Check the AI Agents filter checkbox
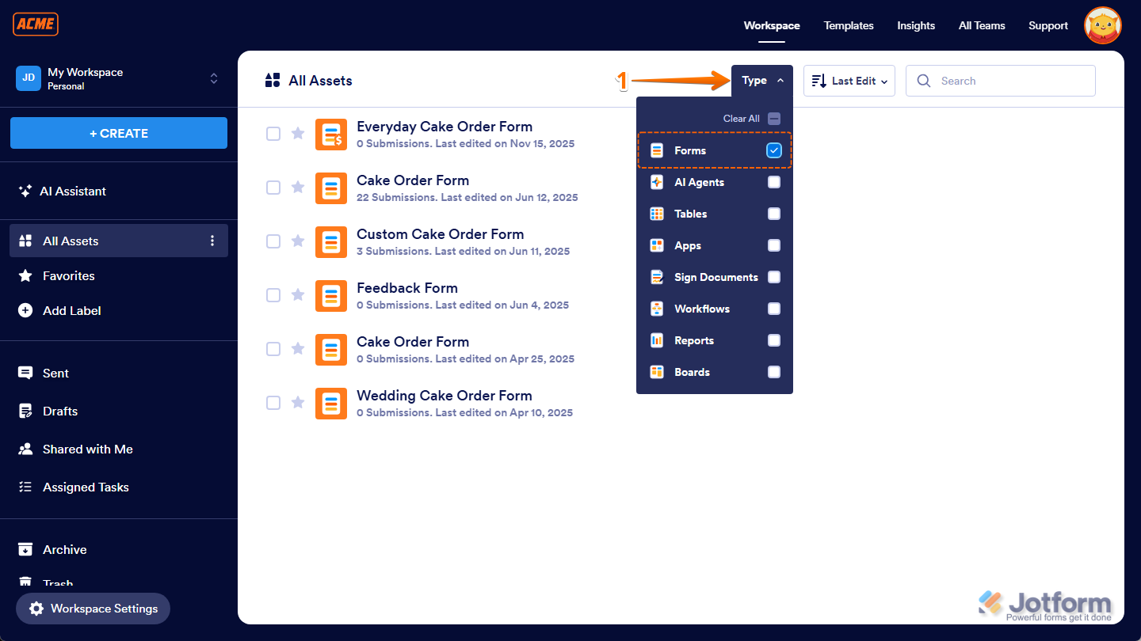Screen dimensions: 1141x641 [x=773, y=182]
